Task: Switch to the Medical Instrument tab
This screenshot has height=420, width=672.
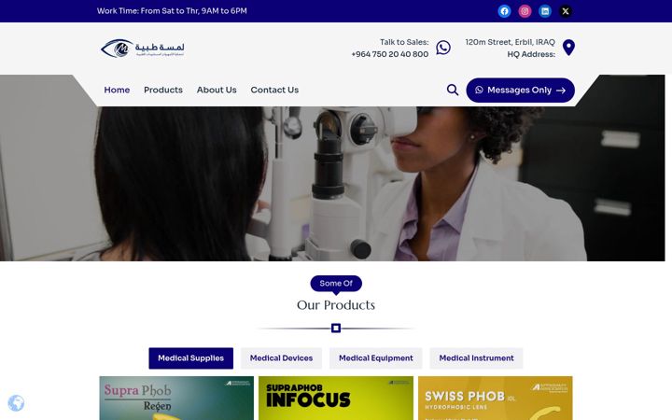Action: (x=476, y=357)
